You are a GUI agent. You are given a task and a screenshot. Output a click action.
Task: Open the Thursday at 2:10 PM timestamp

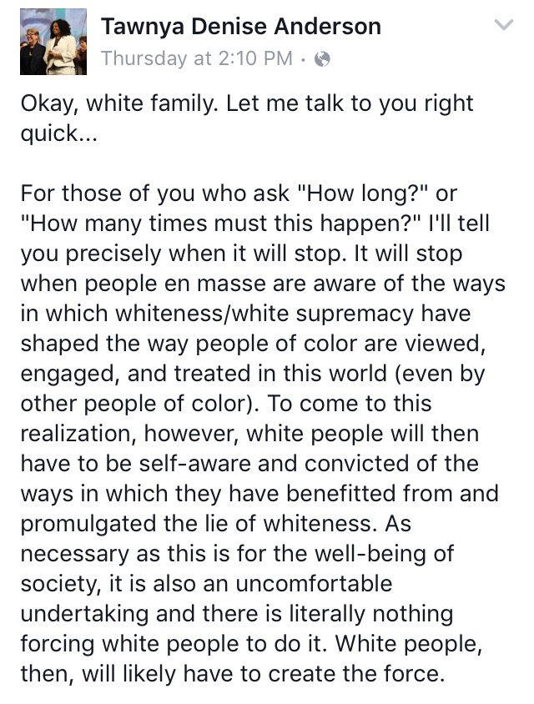click(196, 58)
